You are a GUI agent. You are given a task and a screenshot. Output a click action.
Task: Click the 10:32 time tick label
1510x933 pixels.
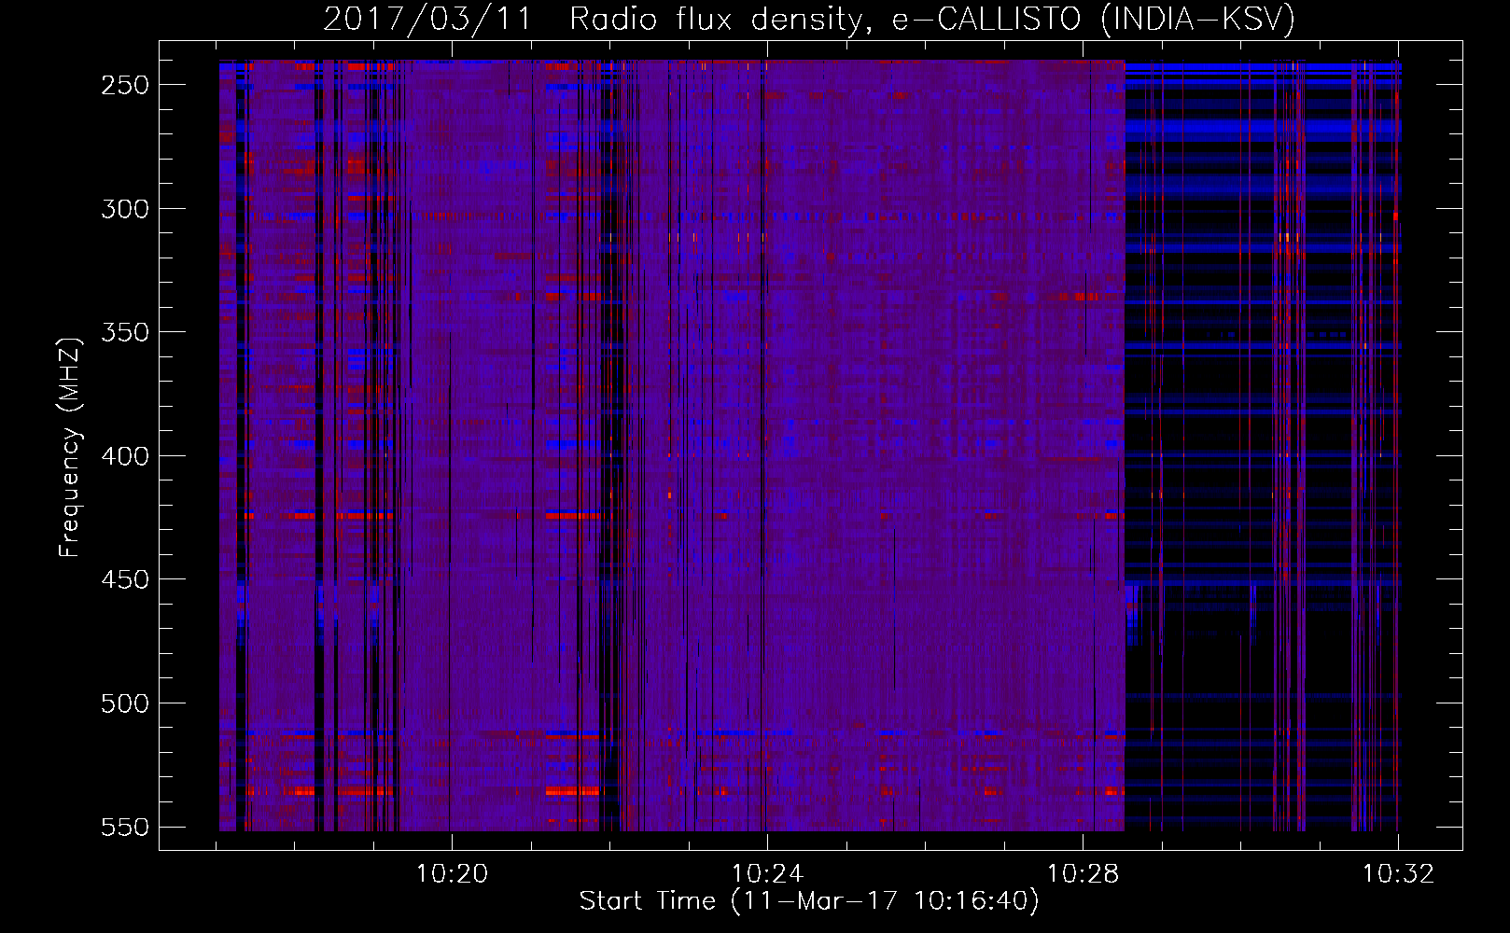click(1398, 873)
